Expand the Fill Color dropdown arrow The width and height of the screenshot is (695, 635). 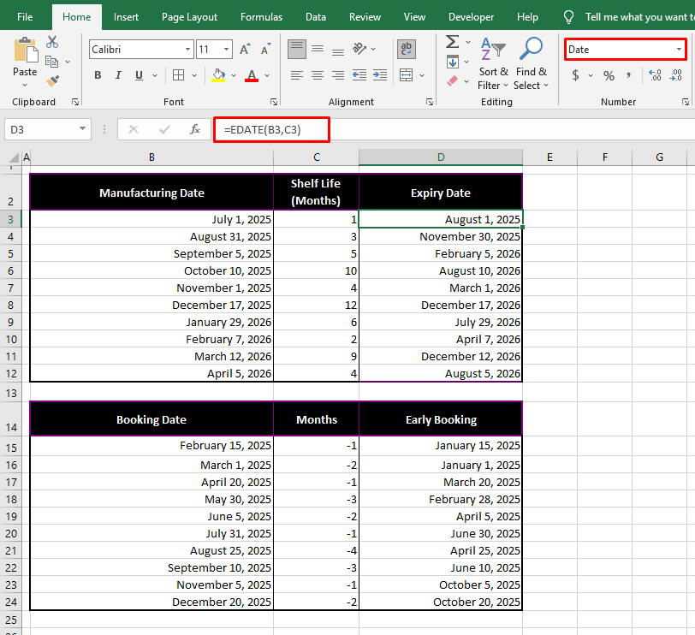click(x=233, y=75)
